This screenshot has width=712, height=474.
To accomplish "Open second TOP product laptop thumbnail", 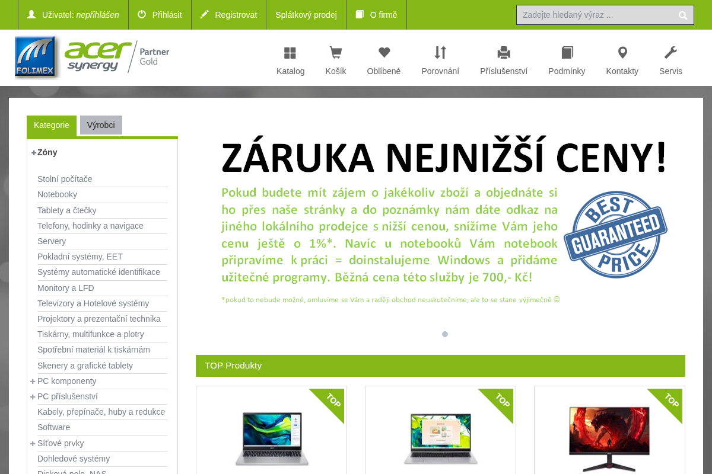I will tap(440, 438).
